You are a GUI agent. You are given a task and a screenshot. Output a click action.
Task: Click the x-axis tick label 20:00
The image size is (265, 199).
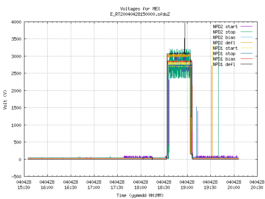234,188
